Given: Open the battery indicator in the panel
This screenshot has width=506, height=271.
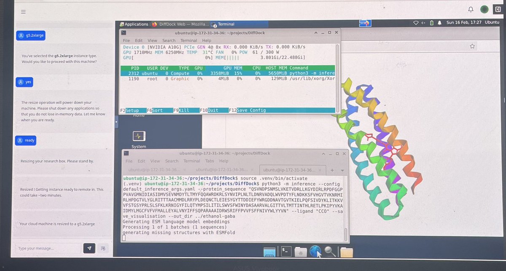Looking at the screenshot, I should (x=432, y=22).
